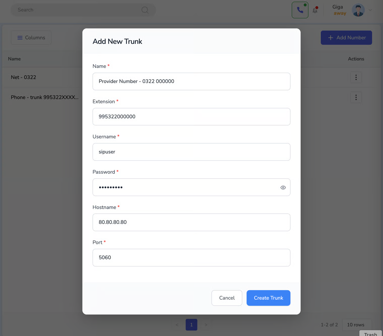Go to the previous page arrow

coord(177,325)
